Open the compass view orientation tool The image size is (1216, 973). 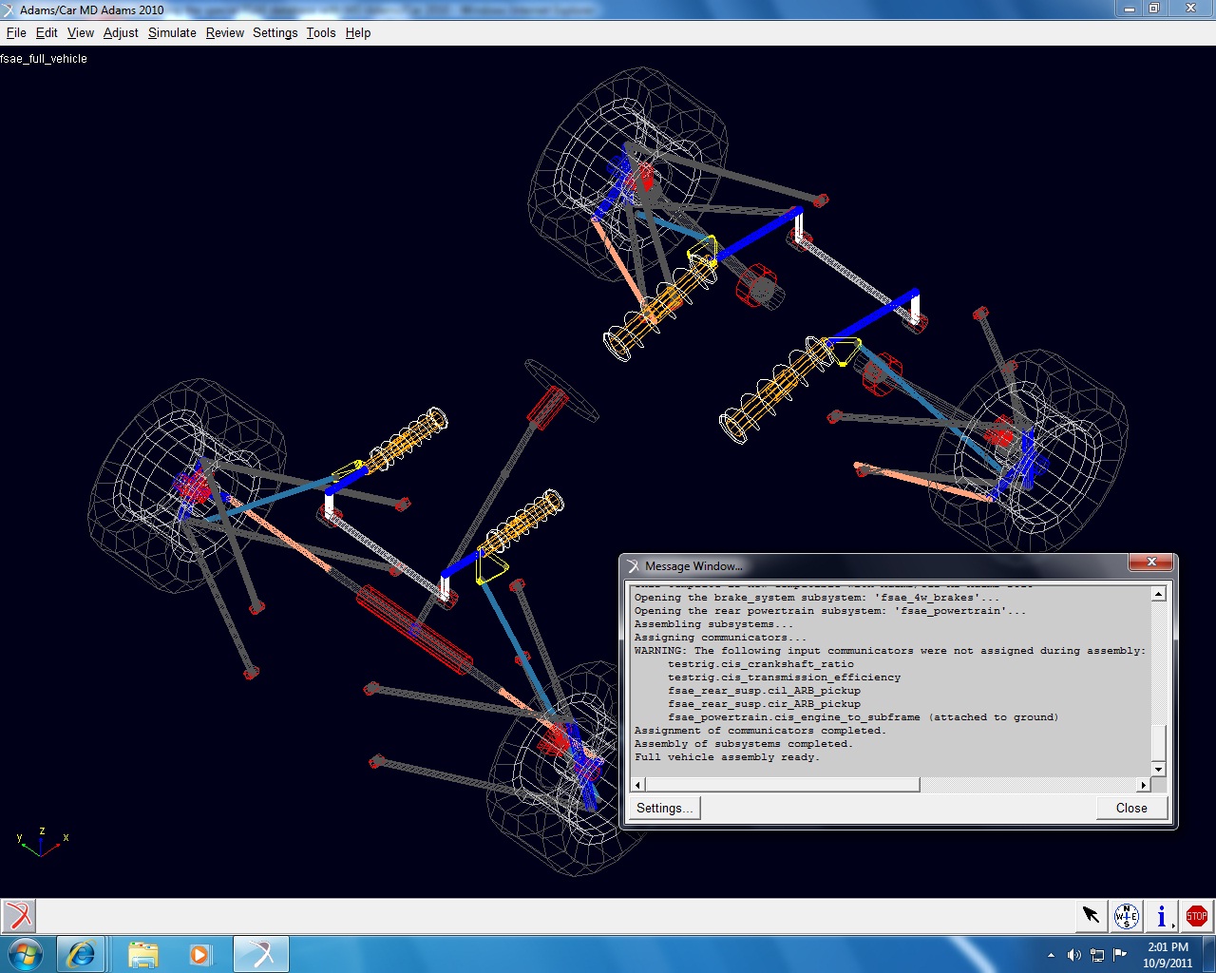pyautogui.click(x=1126, y=916)
